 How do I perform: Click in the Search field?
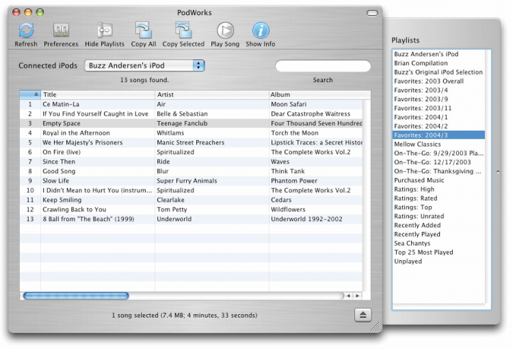323,66
